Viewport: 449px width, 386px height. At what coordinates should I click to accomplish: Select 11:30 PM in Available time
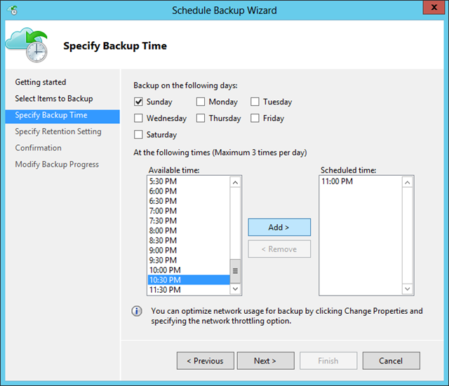point(189,289)
